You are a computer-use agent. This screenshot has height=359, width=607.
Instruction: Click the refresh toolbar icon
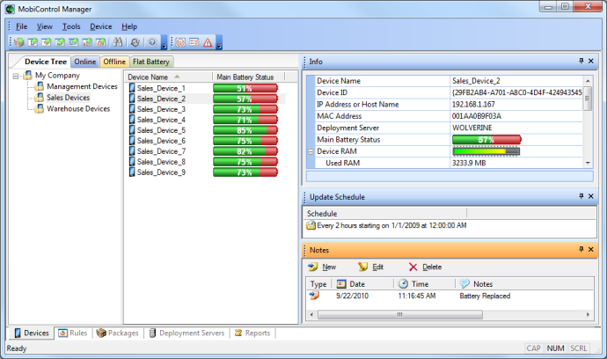point(135,42)
